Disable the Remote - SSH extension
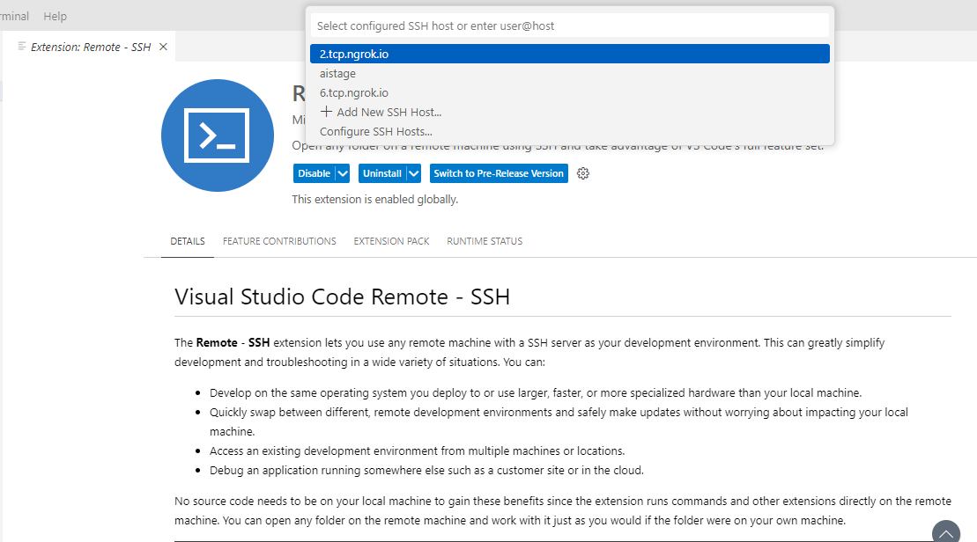 coord(314,173)
